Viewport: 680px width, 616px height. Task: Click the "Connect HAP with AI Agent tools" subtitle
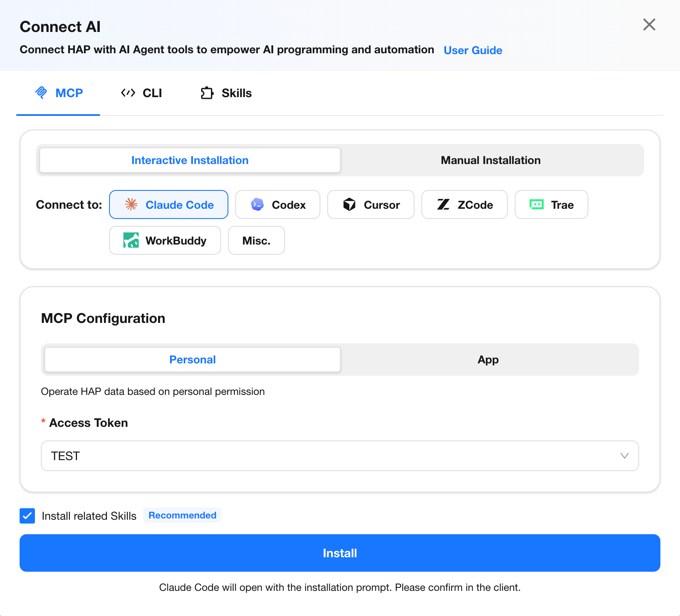point(227,49)
